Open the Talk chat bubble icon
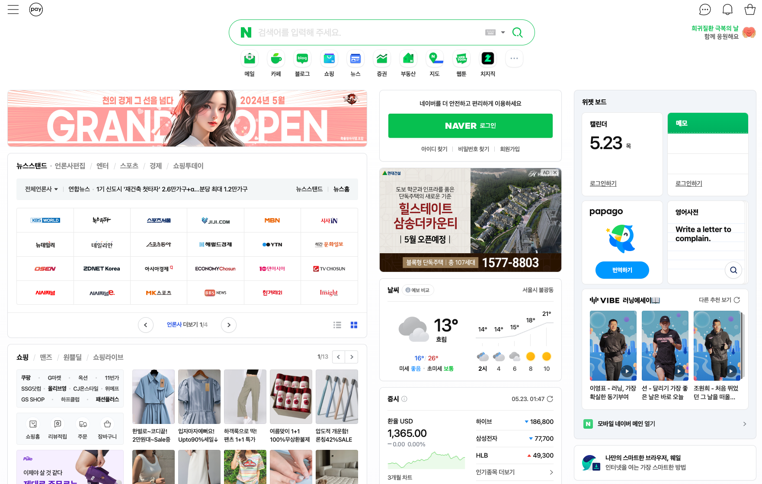 pyautogui.click(x=705, y=10)
